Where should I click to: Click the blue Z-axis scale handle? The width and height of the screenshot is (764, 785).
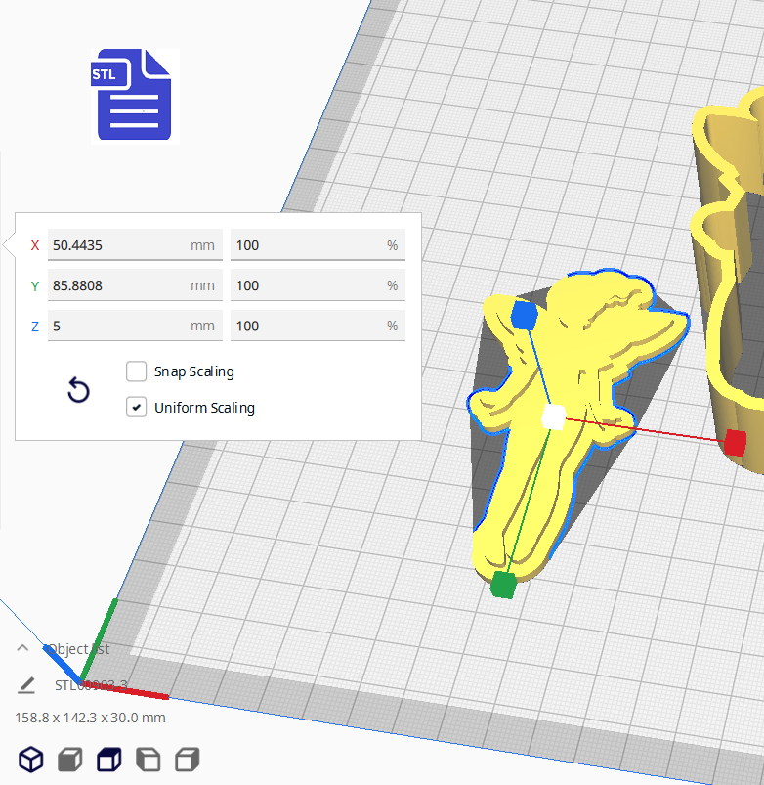(525, 316)
